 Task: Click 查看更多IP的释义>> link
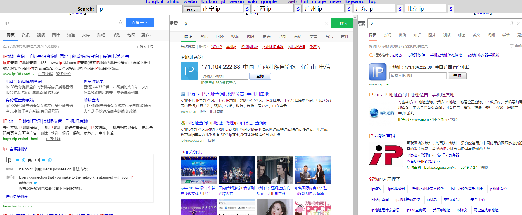(x=423, y=161)
